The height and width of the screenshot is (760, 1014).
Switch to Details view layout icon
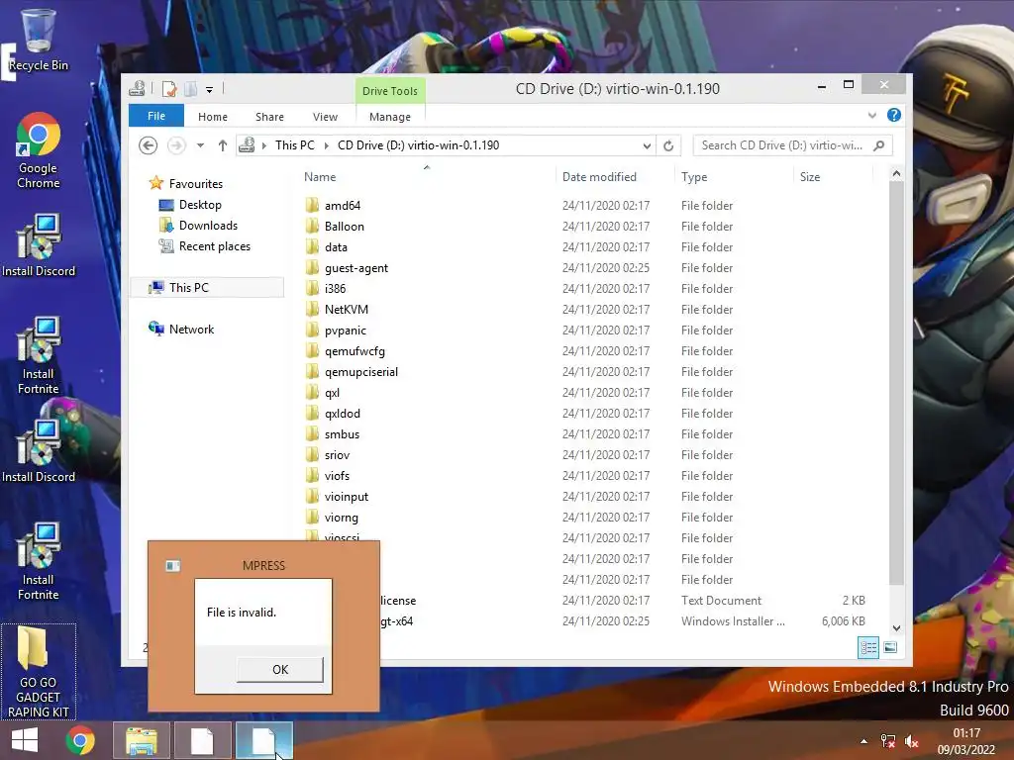(x=867, y=647)
